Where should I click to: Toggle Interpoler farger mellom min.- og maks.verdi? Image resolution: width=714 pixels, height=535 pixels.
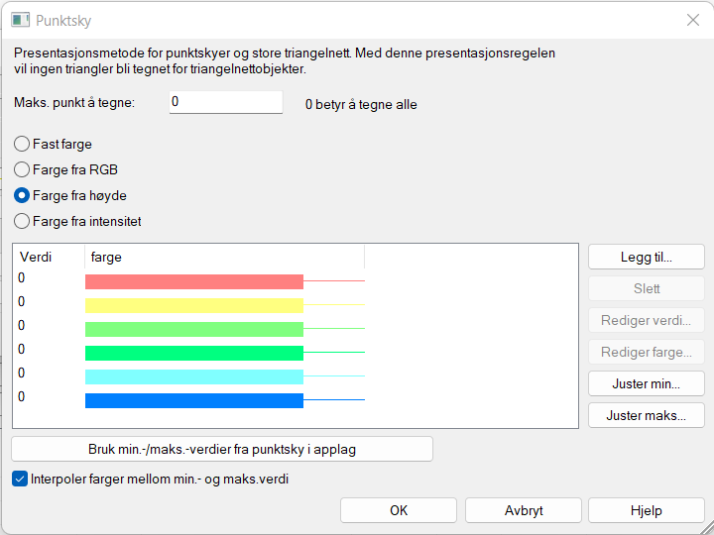[x=21, y=480]
